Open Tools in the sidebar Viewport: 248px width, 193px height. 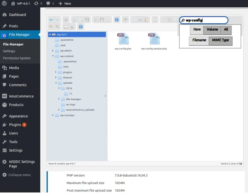point(20,142)
